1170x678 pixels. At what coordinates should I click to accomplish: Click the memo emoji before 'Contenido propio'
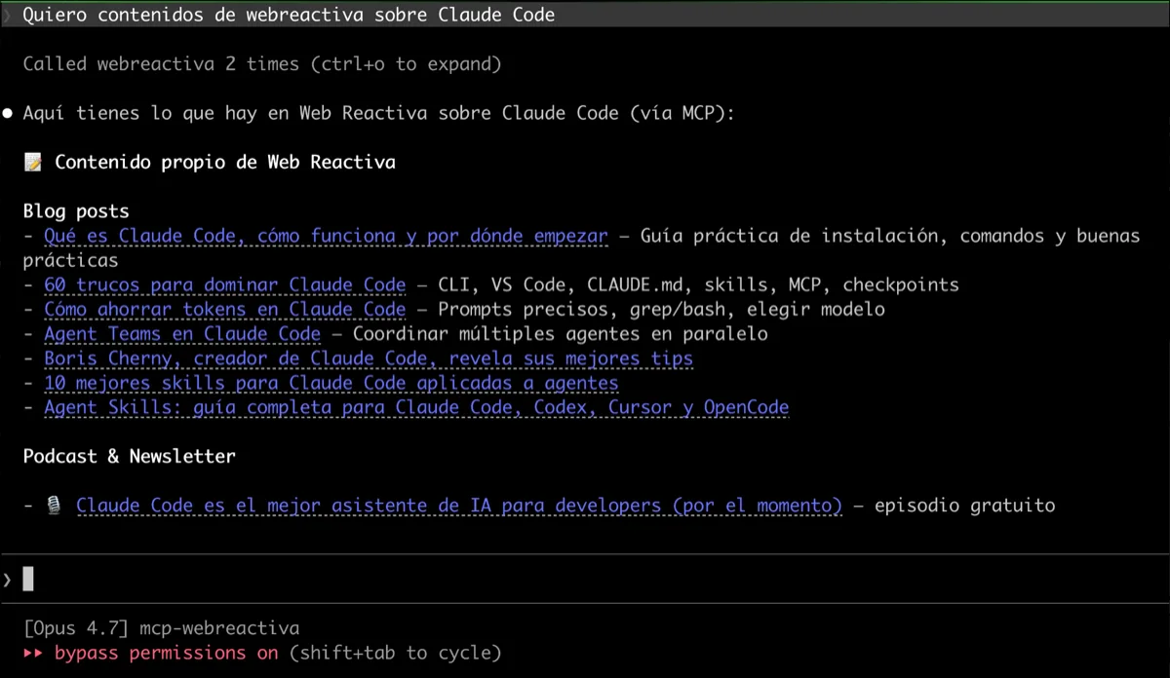coord(33,163)
